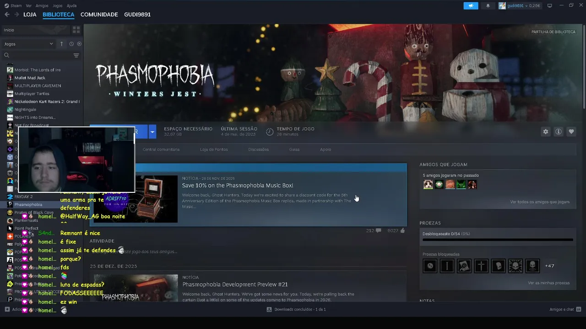Open the gudi9891 account dropdown
586x329 pixels.
click(x=520, y=5)
